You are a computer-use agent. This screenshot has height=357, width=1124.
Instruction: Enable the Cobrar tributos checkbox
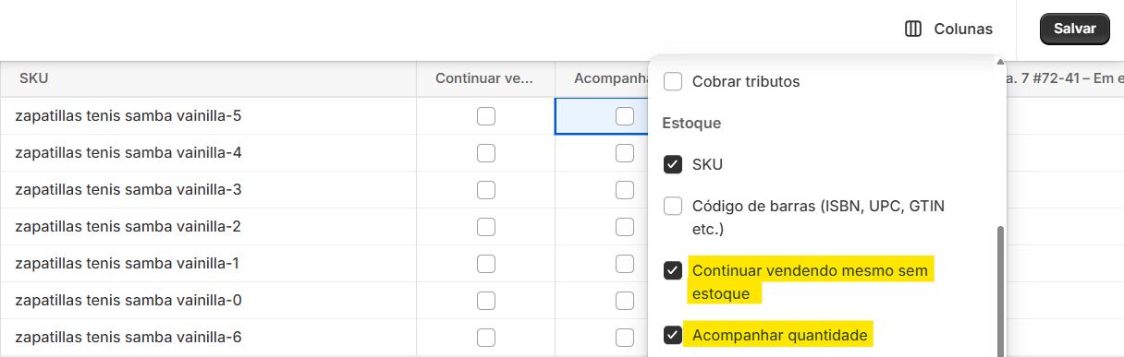pyautogui.click(x=673, y=81)
